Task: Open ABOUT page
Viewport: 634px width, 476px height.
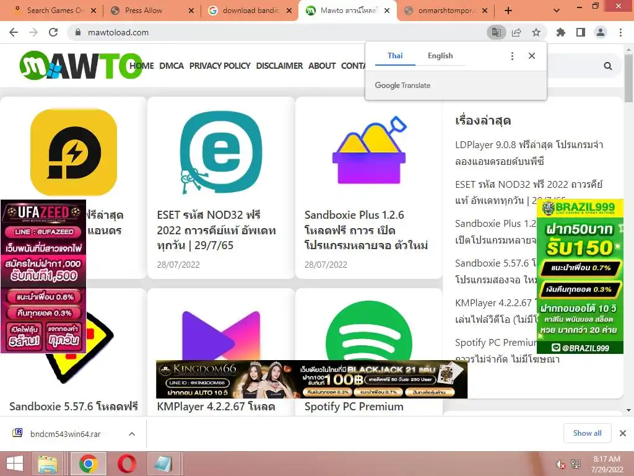Action: [322, 66]
